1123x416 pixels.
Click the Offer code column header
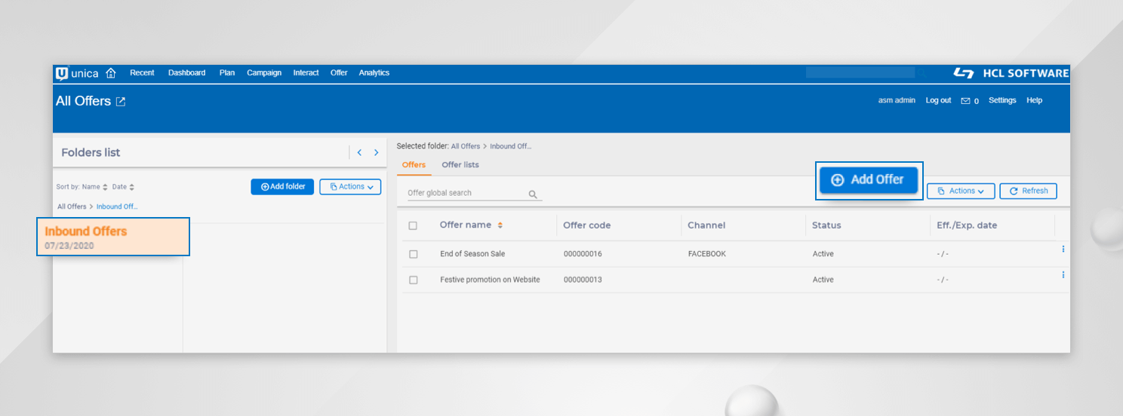(587, 225)
